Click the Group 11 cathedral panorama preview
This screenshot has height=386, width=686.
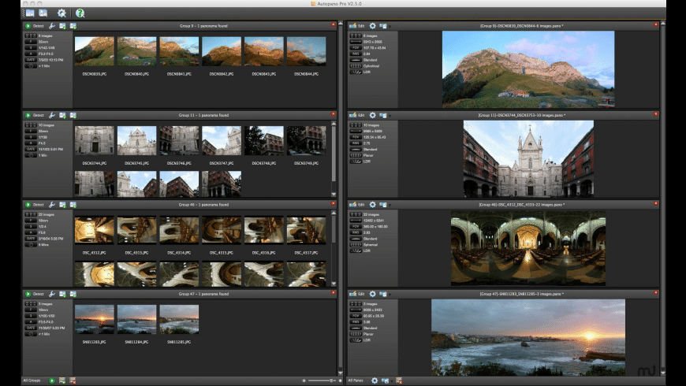click(528, 158)
